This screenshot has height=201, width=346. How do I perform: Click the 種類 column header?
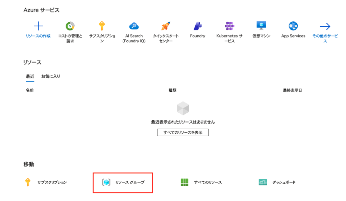click(173, 90)
